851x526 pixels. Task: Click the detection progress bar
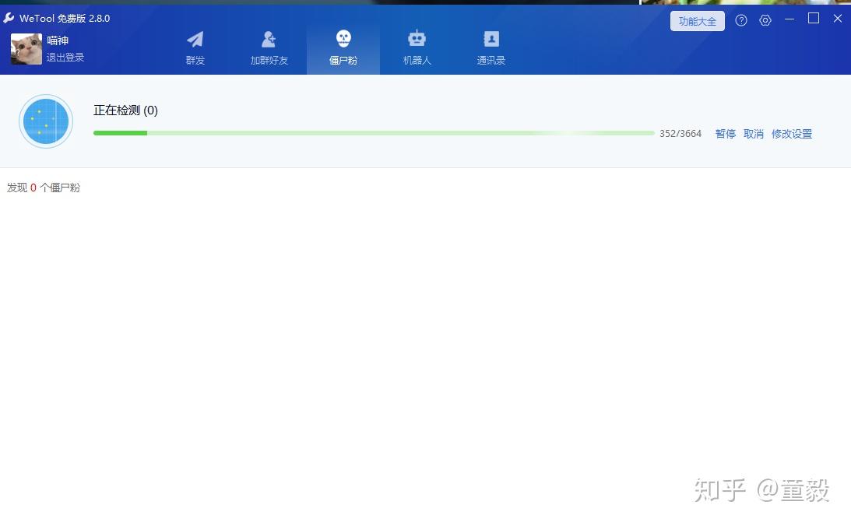(374, 133)
